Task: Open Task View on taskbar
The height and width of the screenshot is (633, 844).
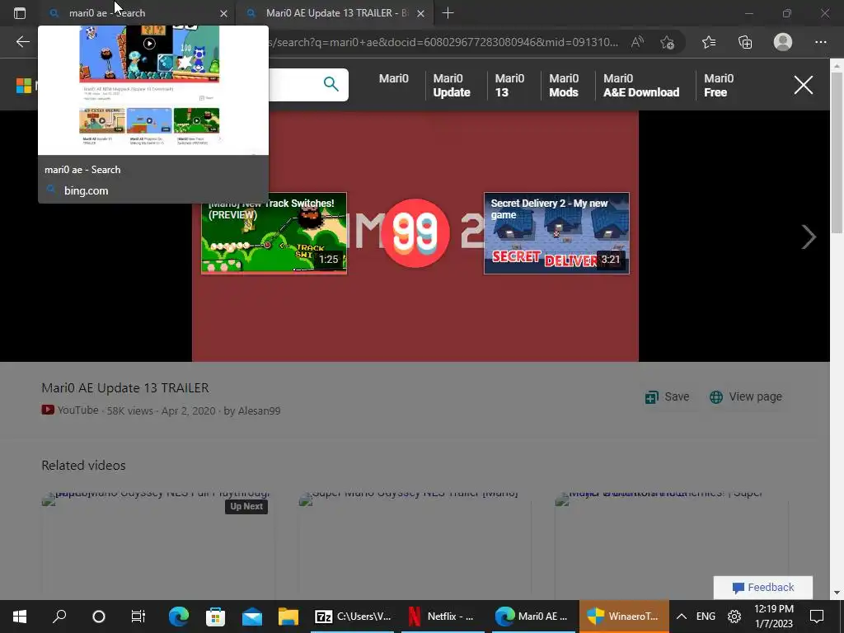Action: pos(138,617)
